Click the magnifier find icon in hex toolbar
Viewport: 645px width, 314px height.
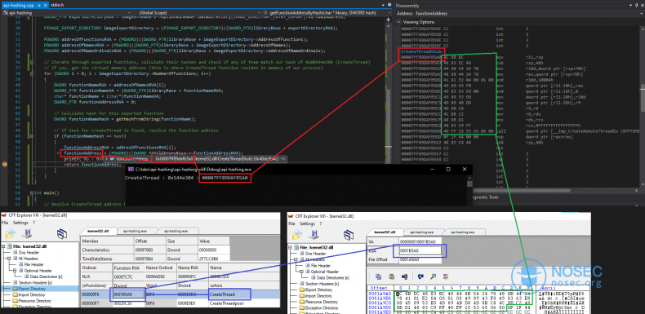tap(434, 276)
